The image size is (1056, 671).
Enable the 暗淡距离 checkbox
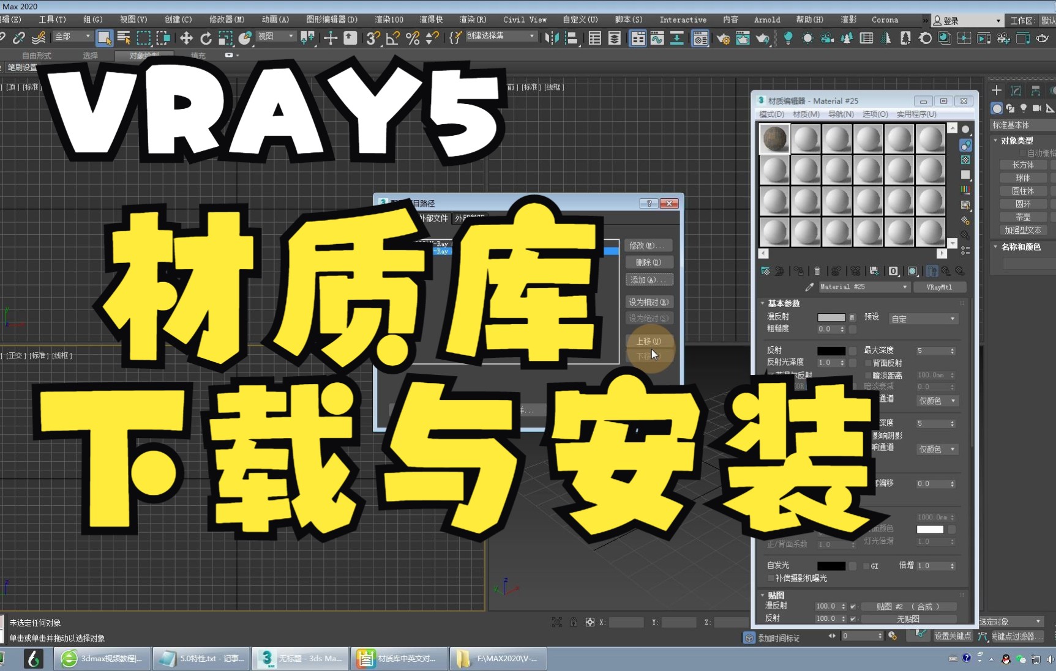click(x=867, y=375)
